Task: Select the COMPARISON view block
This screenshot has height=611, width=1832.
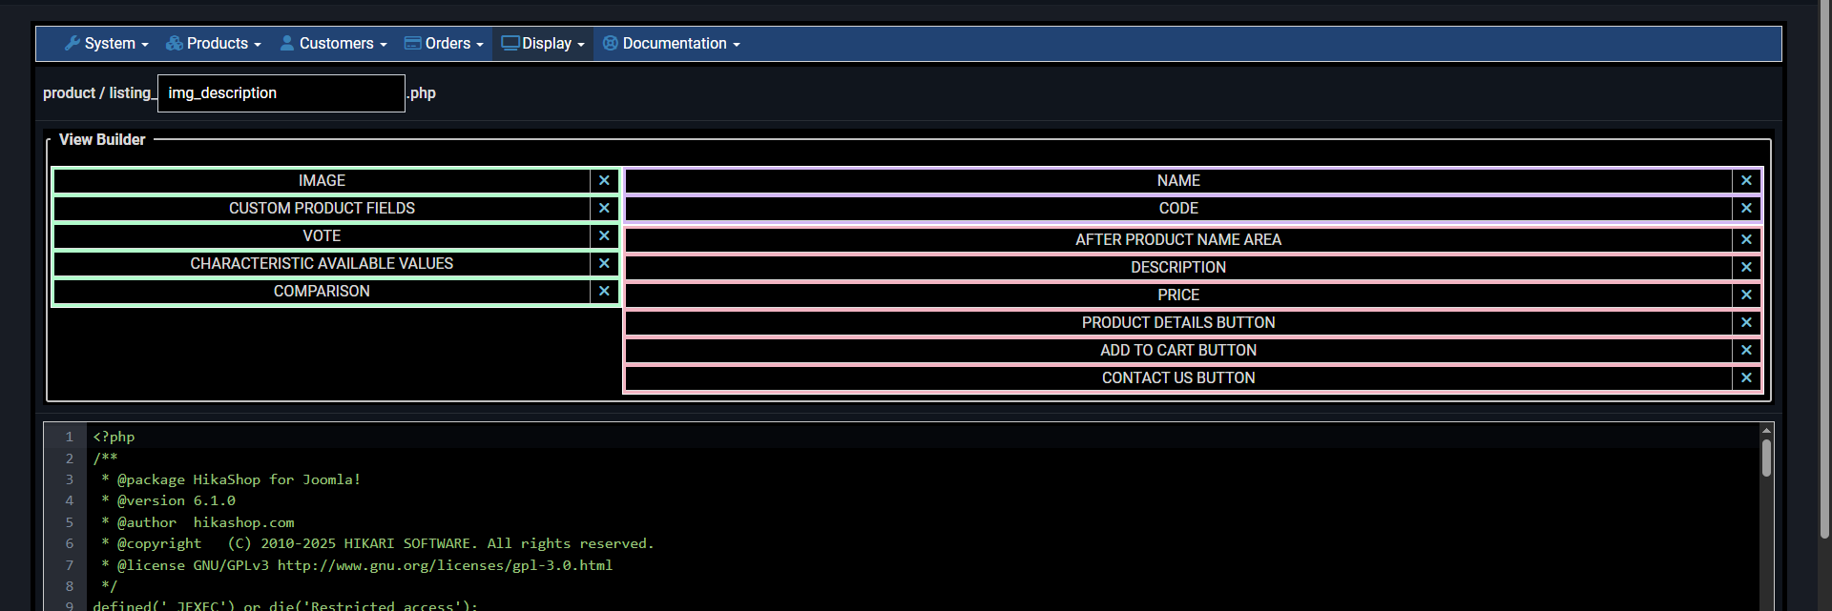Action: (322, 292)
